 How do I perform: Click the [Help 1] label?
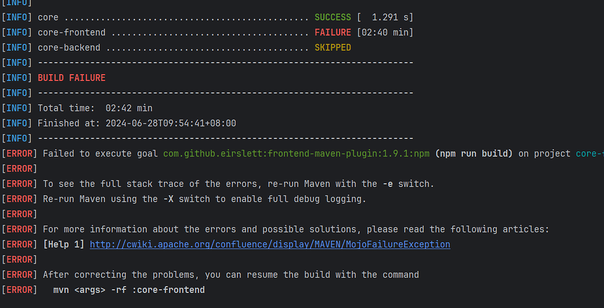[64, 244]
